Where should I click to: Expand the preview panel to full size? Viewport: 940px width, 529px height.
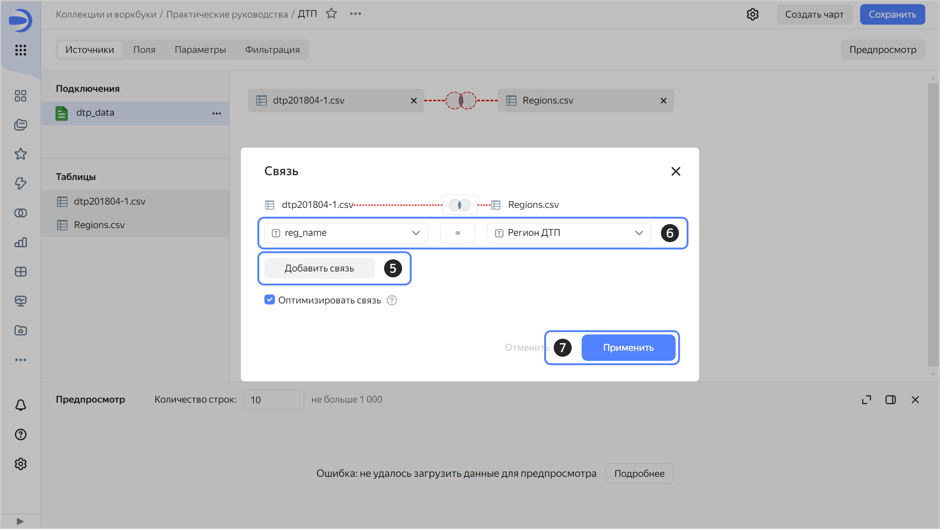(866, 400)
